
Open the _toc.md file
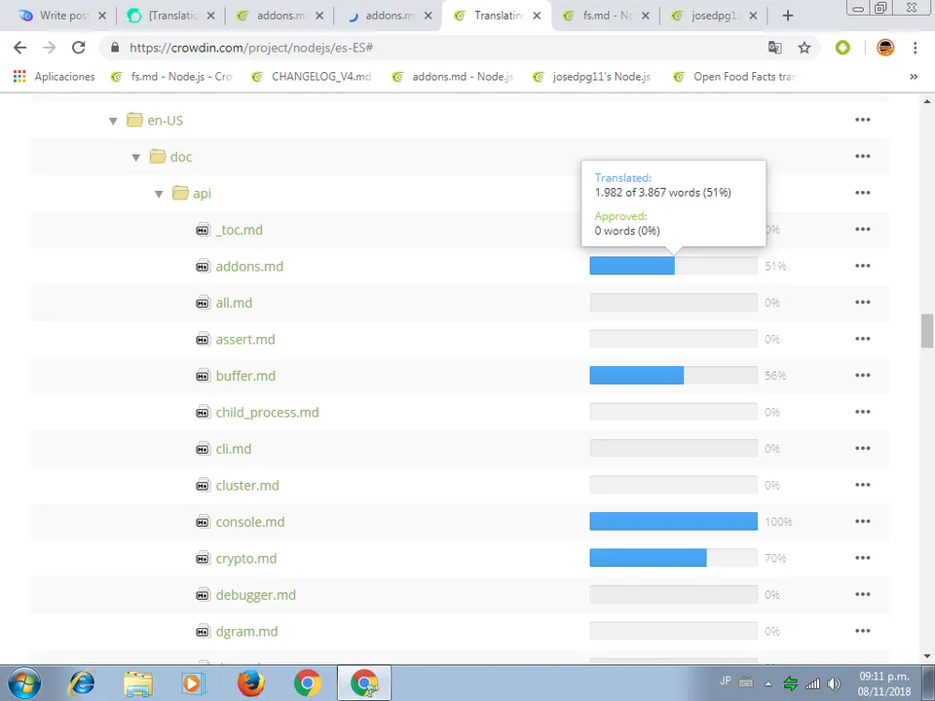239,230
